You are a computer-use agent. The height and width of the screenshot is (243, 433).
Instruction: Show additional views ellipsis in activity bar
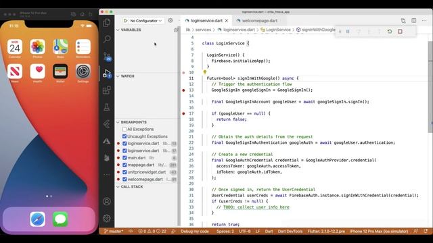coord(107,174)
